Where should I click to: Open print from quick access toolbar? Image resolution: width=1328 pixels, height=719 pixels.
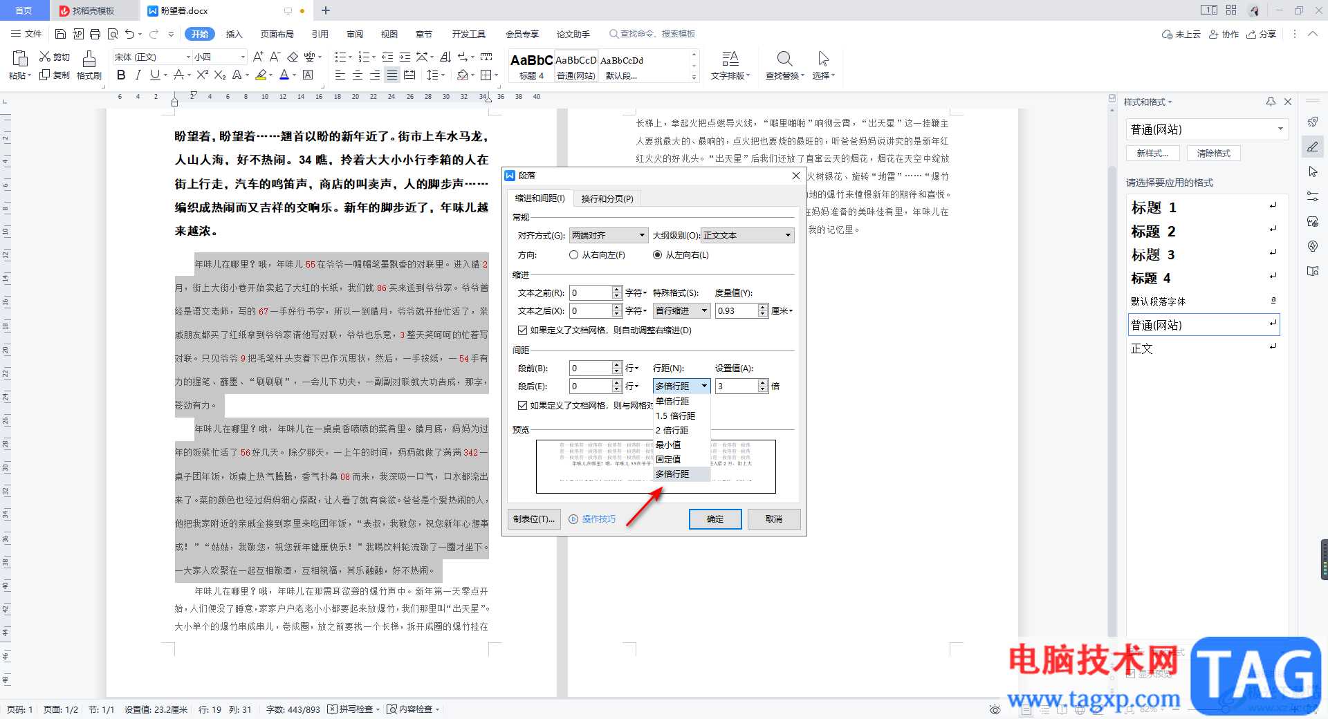(95, 34)
